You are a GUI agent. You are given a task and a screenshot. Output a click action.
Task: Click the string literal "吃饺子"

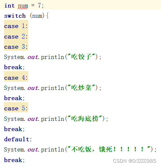click(x=81, y=57)
